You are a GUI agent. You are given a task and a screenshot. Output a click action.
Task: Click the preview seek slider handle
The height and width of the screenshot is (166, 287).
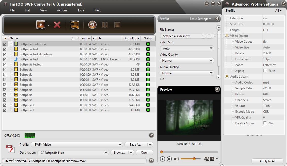tap(162, 152)
